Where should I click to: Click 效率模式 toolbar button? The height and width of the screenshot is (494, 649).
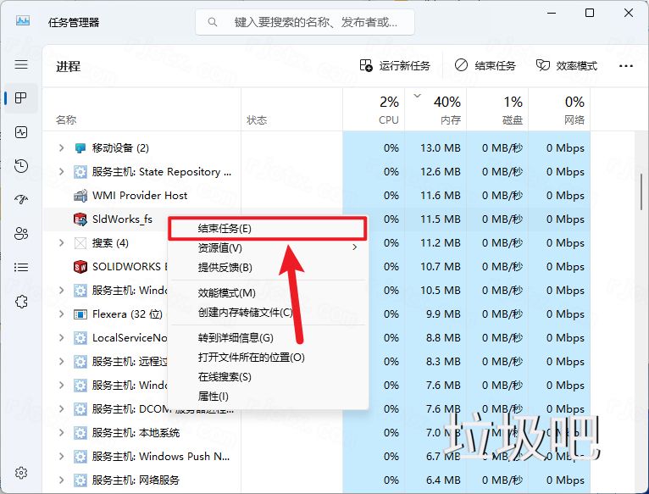pyautogui.click(x=566, y=65)
